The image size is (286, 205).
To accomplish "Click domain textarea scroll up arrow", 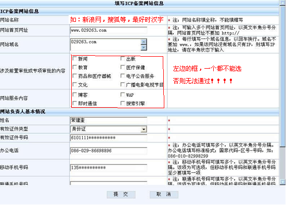I will tap(144, 42).
